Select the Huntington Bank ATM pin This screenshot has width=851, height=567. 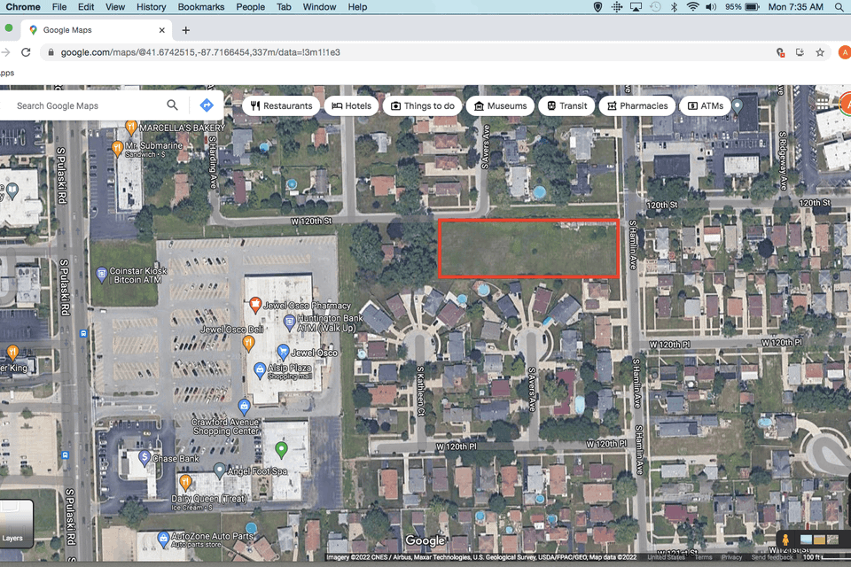point(290,322)
